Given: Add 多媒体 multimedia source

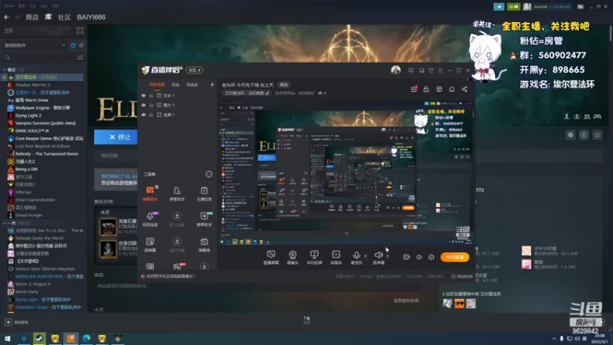Looking at the screenshot, I should click(x=336, y=258).
